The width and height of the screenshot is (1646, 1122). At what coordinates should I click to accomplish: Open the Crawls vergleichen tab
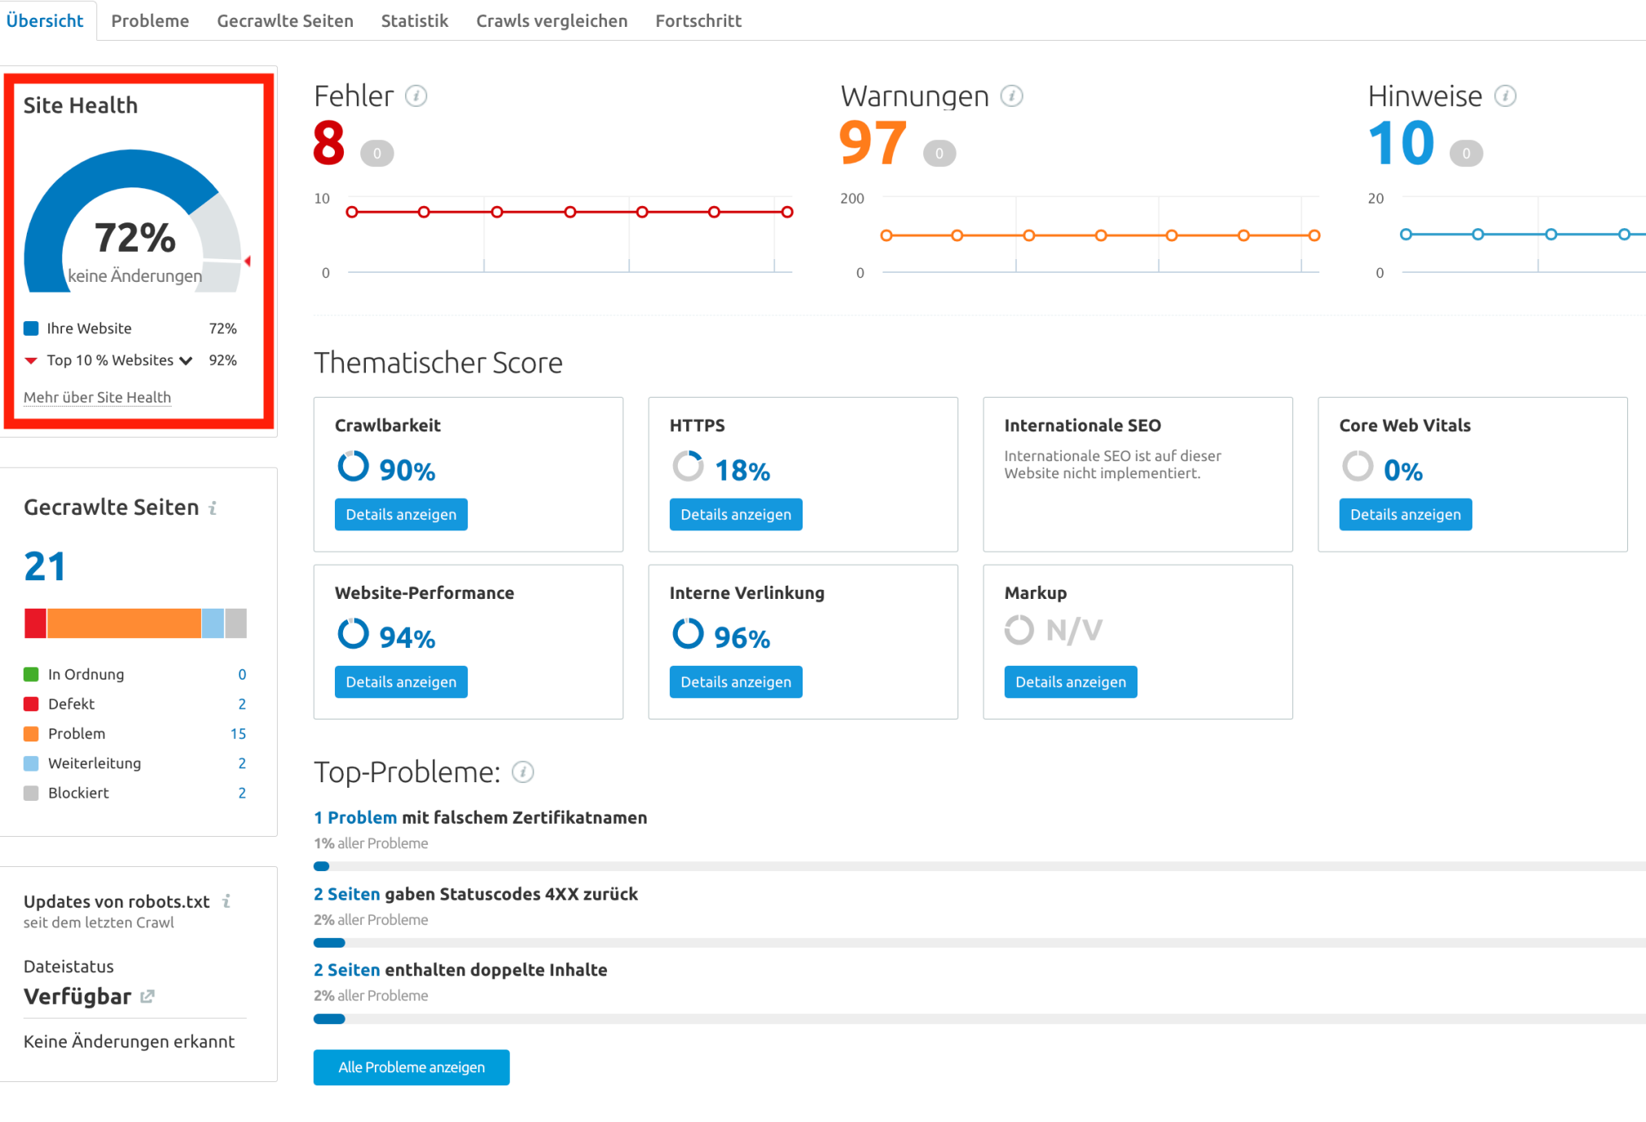[552, 20]
